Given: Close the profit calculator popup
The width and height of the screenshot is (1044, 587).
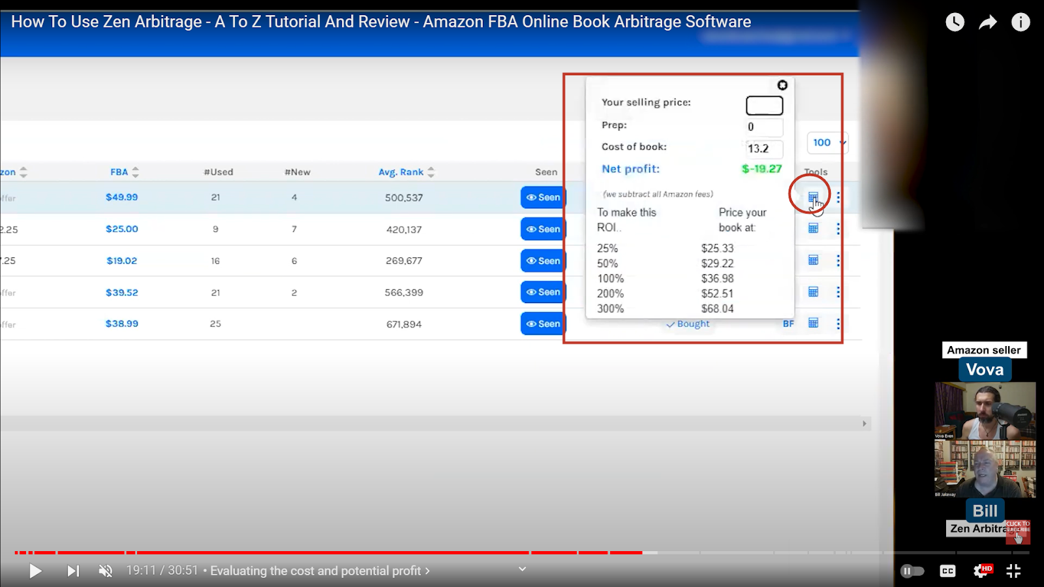Looking at the screenshot, I should [782, 86].
